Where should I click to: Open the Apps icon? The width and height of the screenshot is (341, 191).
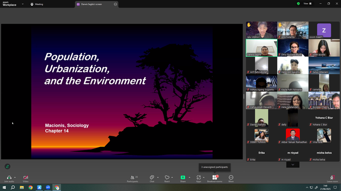click(199, 177)
